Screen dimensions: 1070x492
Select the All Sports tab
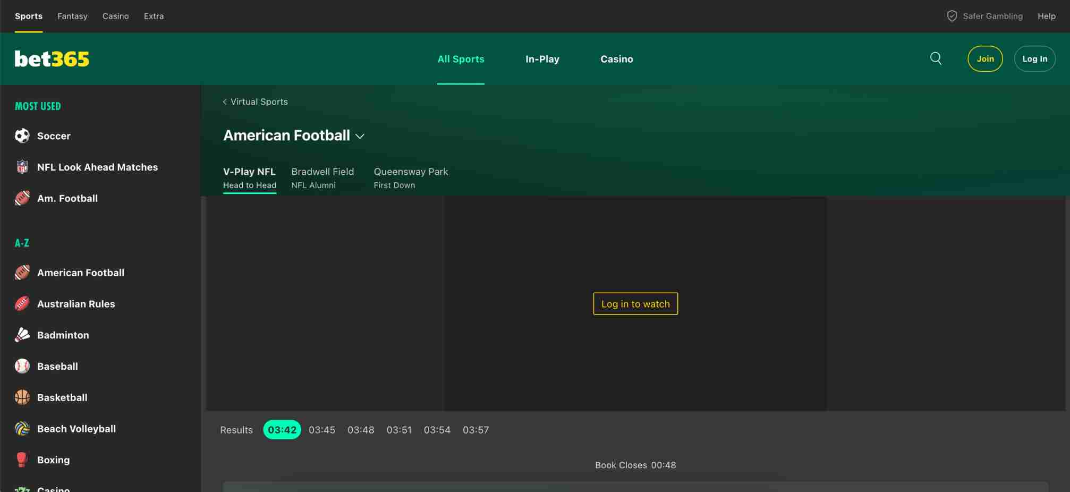pos(461,59)
